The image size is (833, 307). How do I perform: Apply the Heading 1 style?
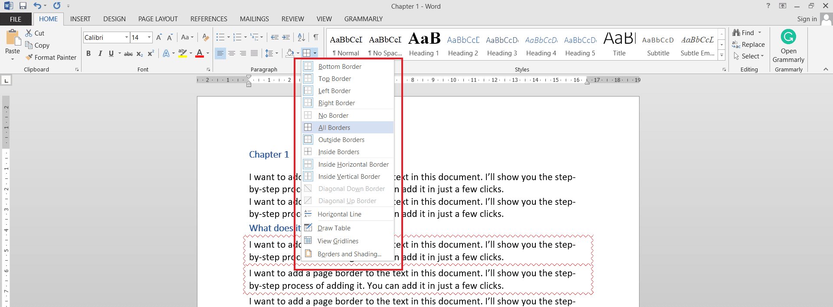click(424, 45)
